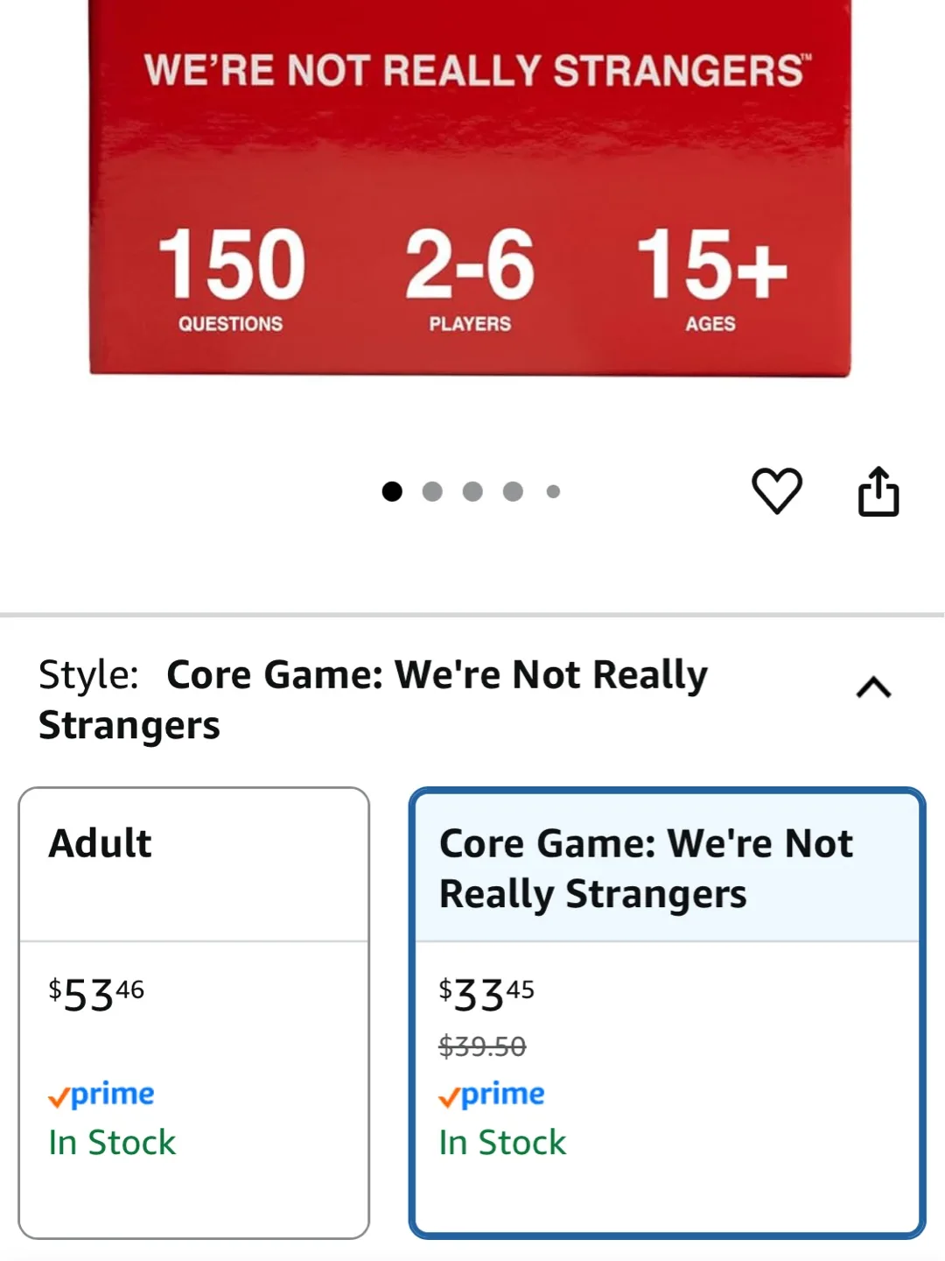The image size is (945, 1261).
Task: Select the second carousel dot
Action: click(433, 491)
